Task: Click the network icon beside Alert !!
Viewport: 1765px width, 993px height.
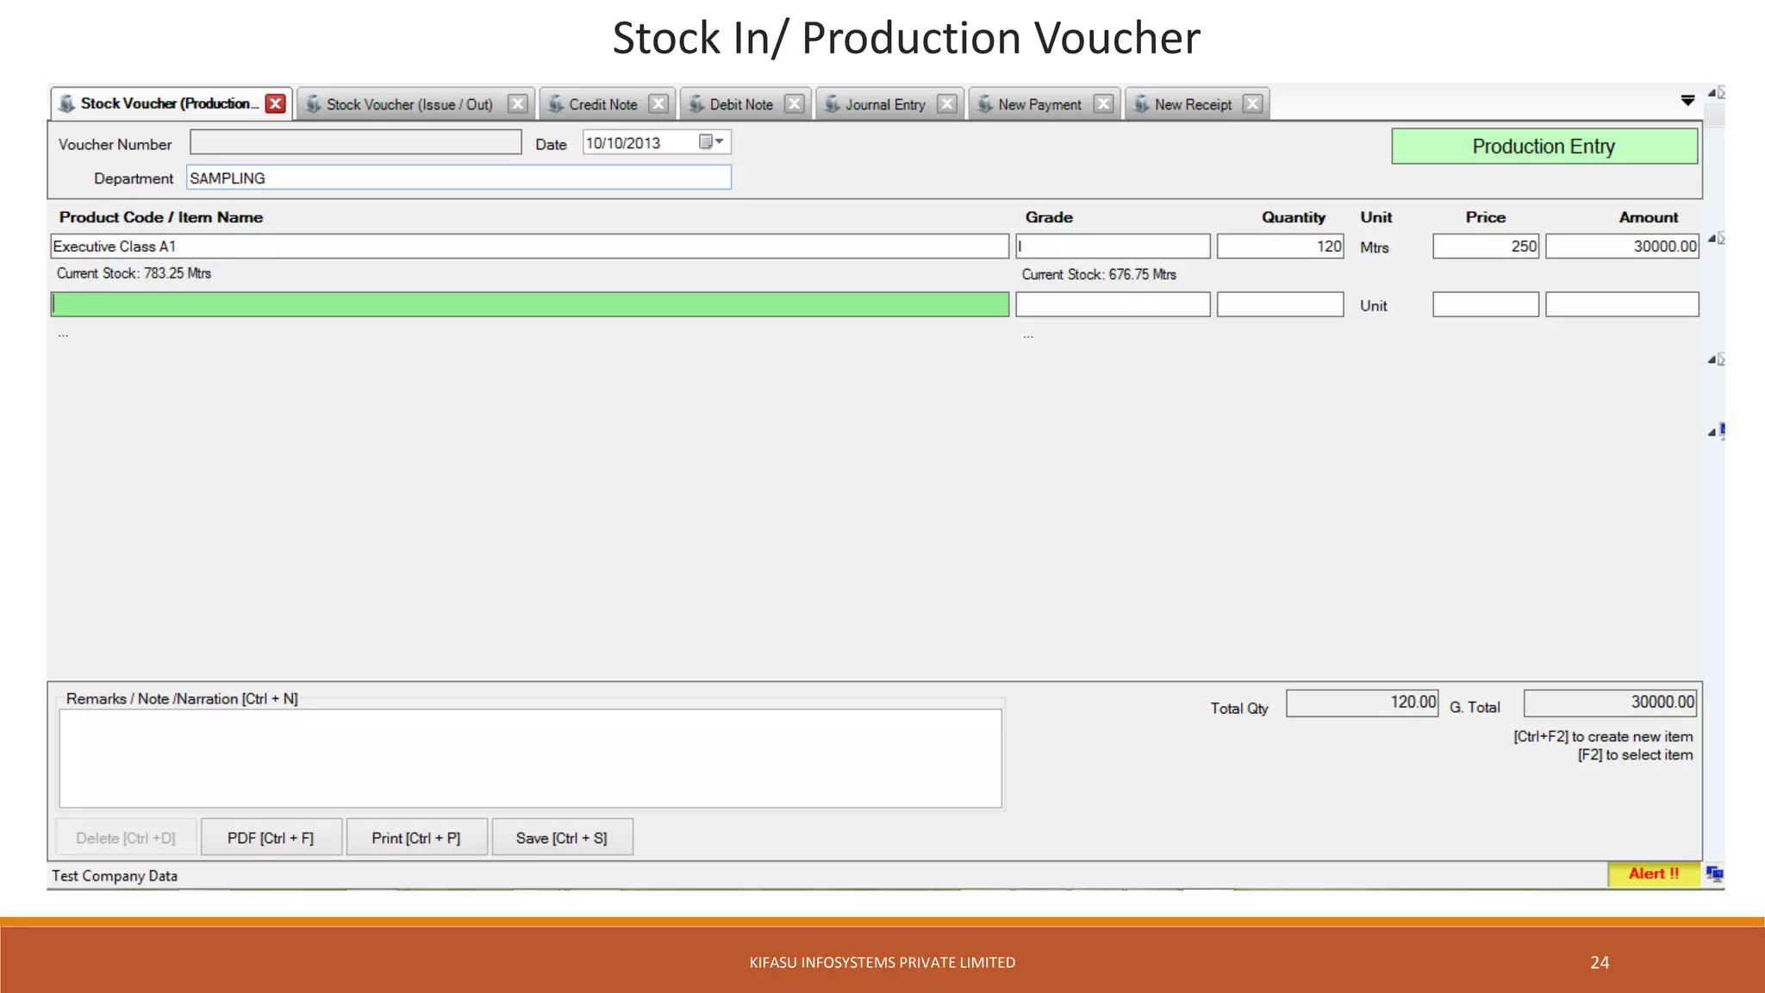Action: point(1714,874)
